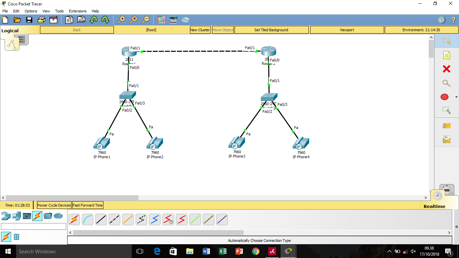Open the Tools menu
The height and width of the screenshot is (258, 459).
click(x=59, y=11)
